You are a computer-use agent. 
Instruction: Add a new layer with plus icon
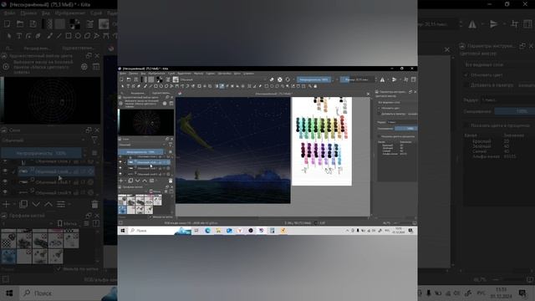120,181
